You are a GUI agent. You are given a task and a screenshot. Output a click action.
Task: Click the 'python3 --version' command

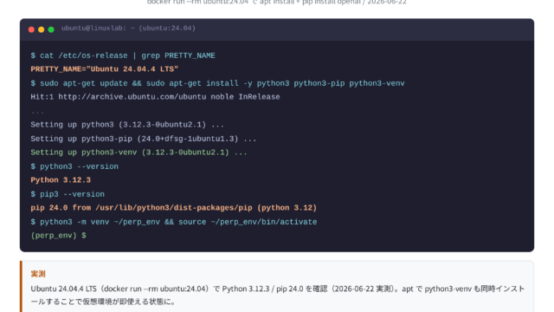[74, 166]
